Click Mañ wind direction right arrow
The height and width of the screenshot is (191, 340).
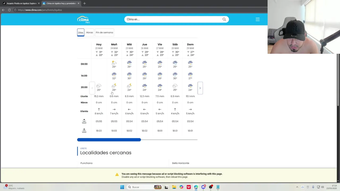pyautogui.click(x=114, y=109)
